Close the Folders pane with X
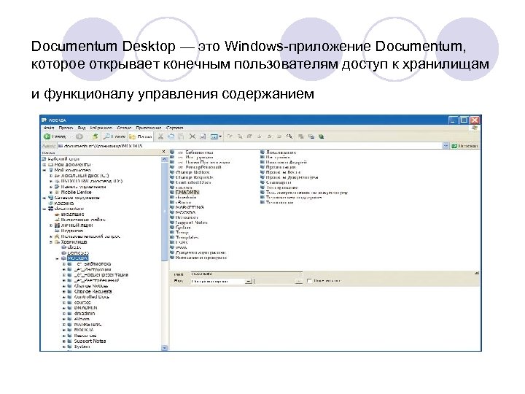The width and height of the screenshot is (525, 394). pyautogui.click(x=164, y=152)
